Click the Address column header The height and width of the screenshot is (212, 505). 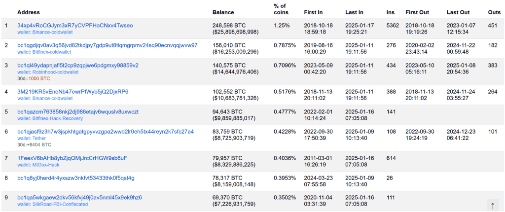click(29, 12)
